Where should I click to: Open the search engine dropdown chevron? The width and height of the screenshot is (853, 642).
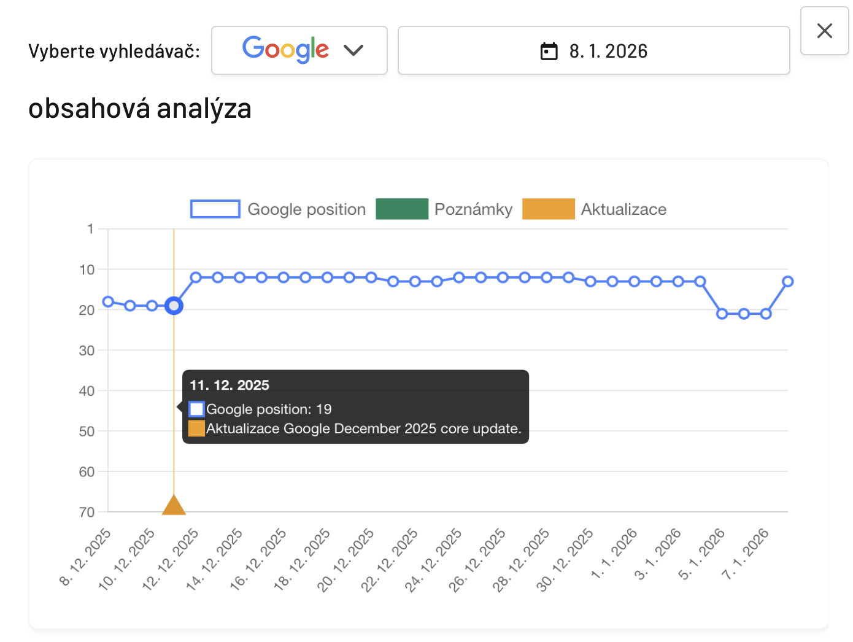point(353,50)
